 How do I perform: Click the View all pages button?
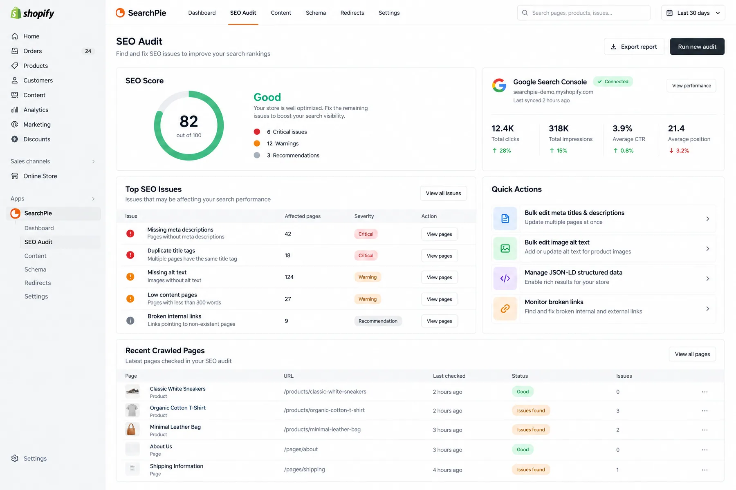click(692, 354)
